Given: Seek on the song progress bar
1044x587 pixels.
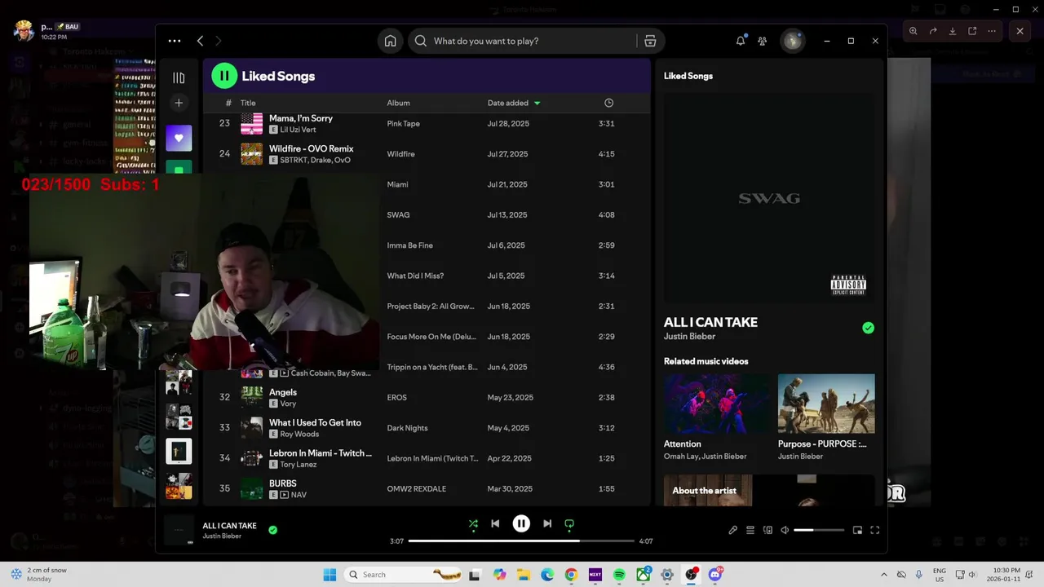Looking at the screenshot, I should 521,541.
